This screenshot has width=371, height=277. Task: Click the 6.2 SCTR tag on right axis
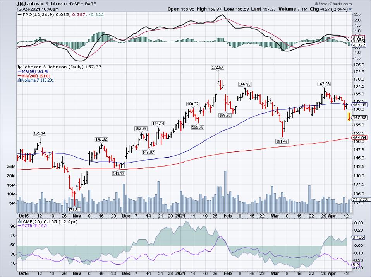pyautogui.click(x=356, y=265)
